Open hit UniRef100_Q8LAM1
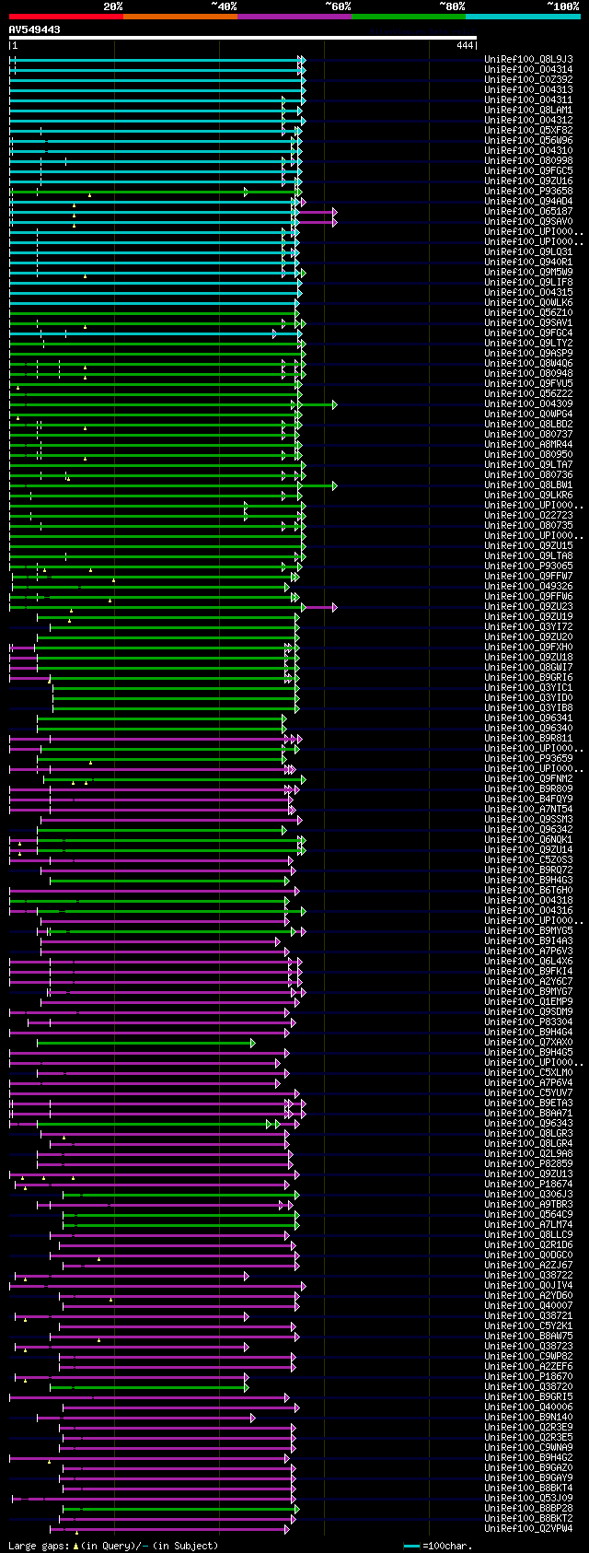Viewport: 589px width, 1553px height. pyautogui.click(x=528, y=111)
